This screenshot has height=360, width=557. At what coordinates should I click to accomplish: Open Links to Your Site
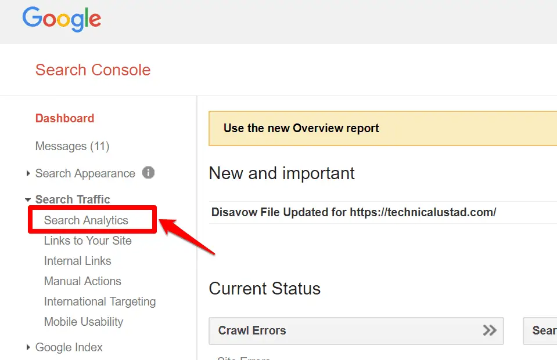[88, 241]
